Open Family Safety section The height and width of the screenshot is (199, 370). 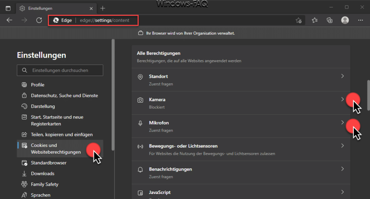pos(44,185)
